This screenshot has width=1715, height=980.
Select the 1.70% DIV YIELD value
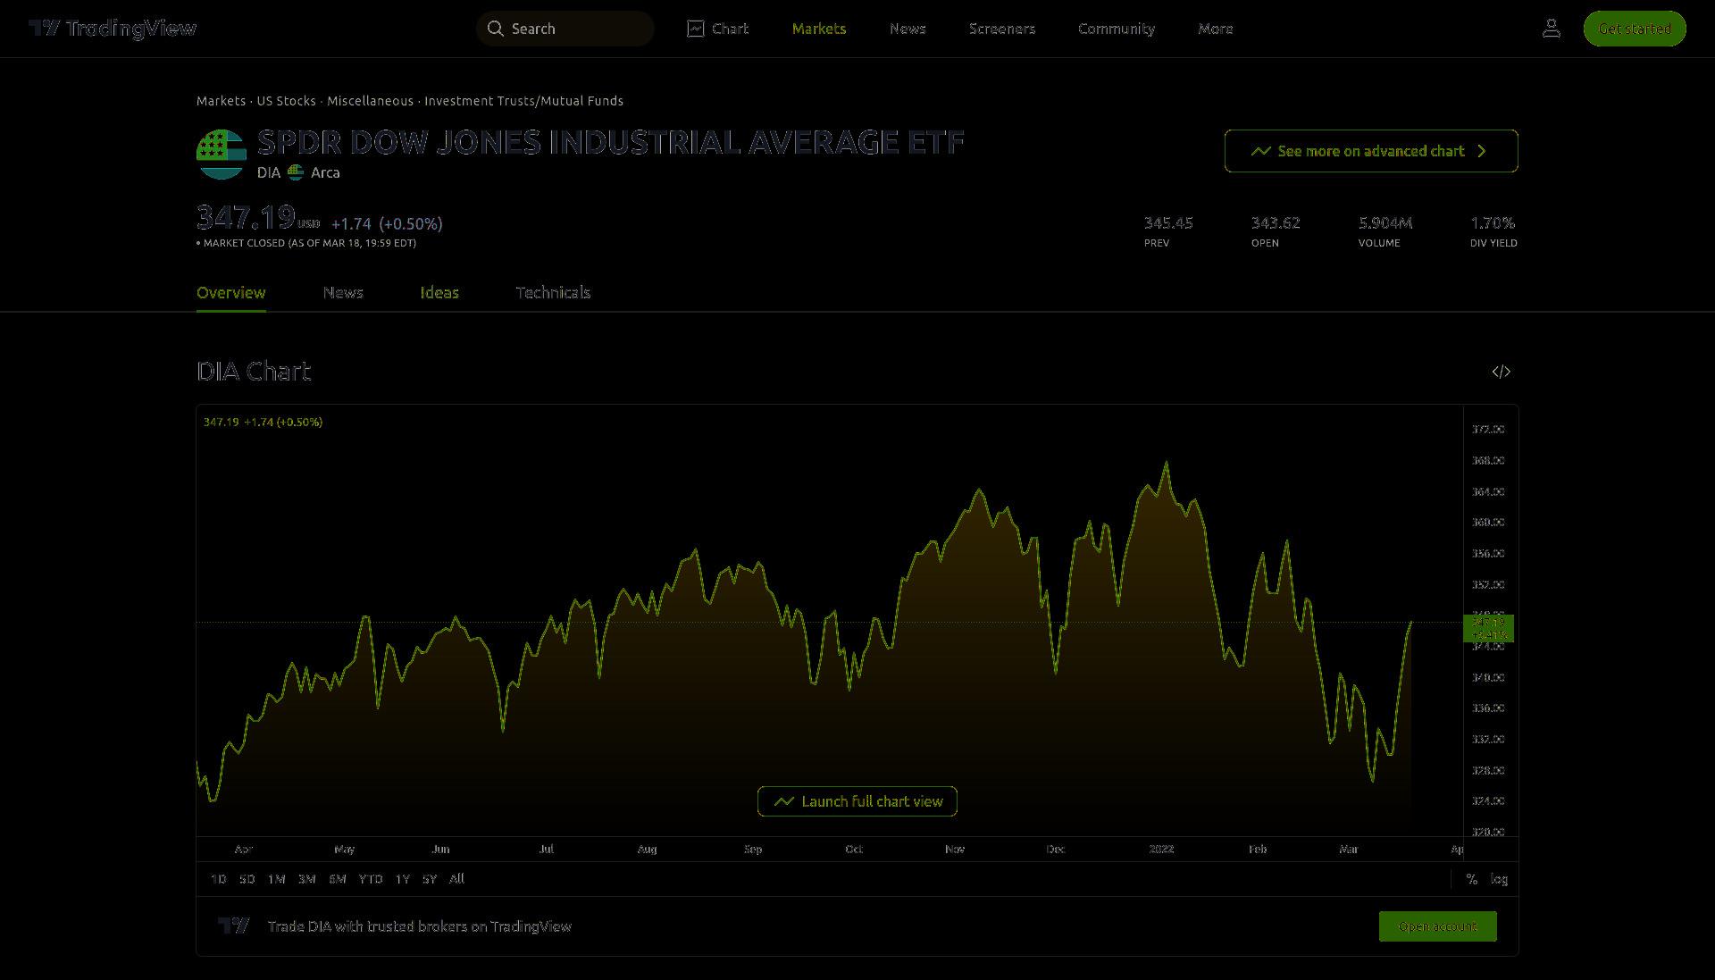click(x=1493, y=222)
